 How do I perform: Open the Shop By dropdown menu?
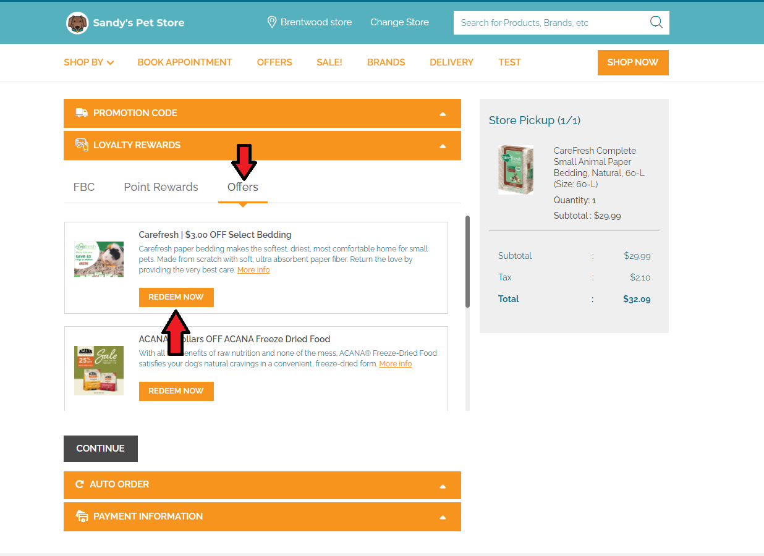pyautogui.click(x=89, y=62)
